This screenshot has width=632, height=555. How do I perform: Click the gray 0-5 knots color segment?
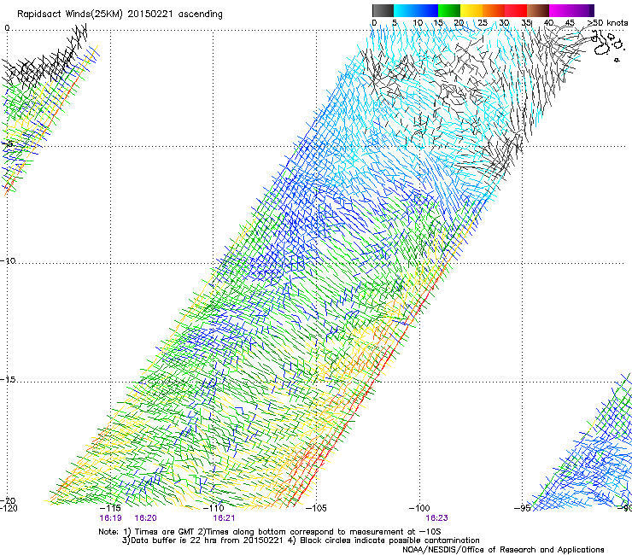tap(383, 10)
